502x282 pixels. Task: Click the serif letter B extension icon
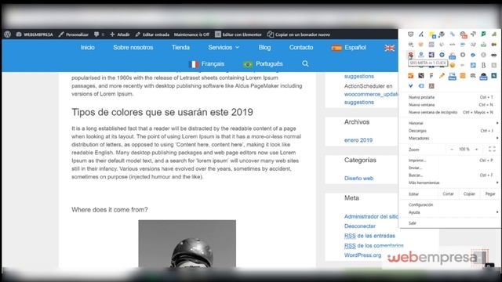pyautogui.click(x=483, y=65)
